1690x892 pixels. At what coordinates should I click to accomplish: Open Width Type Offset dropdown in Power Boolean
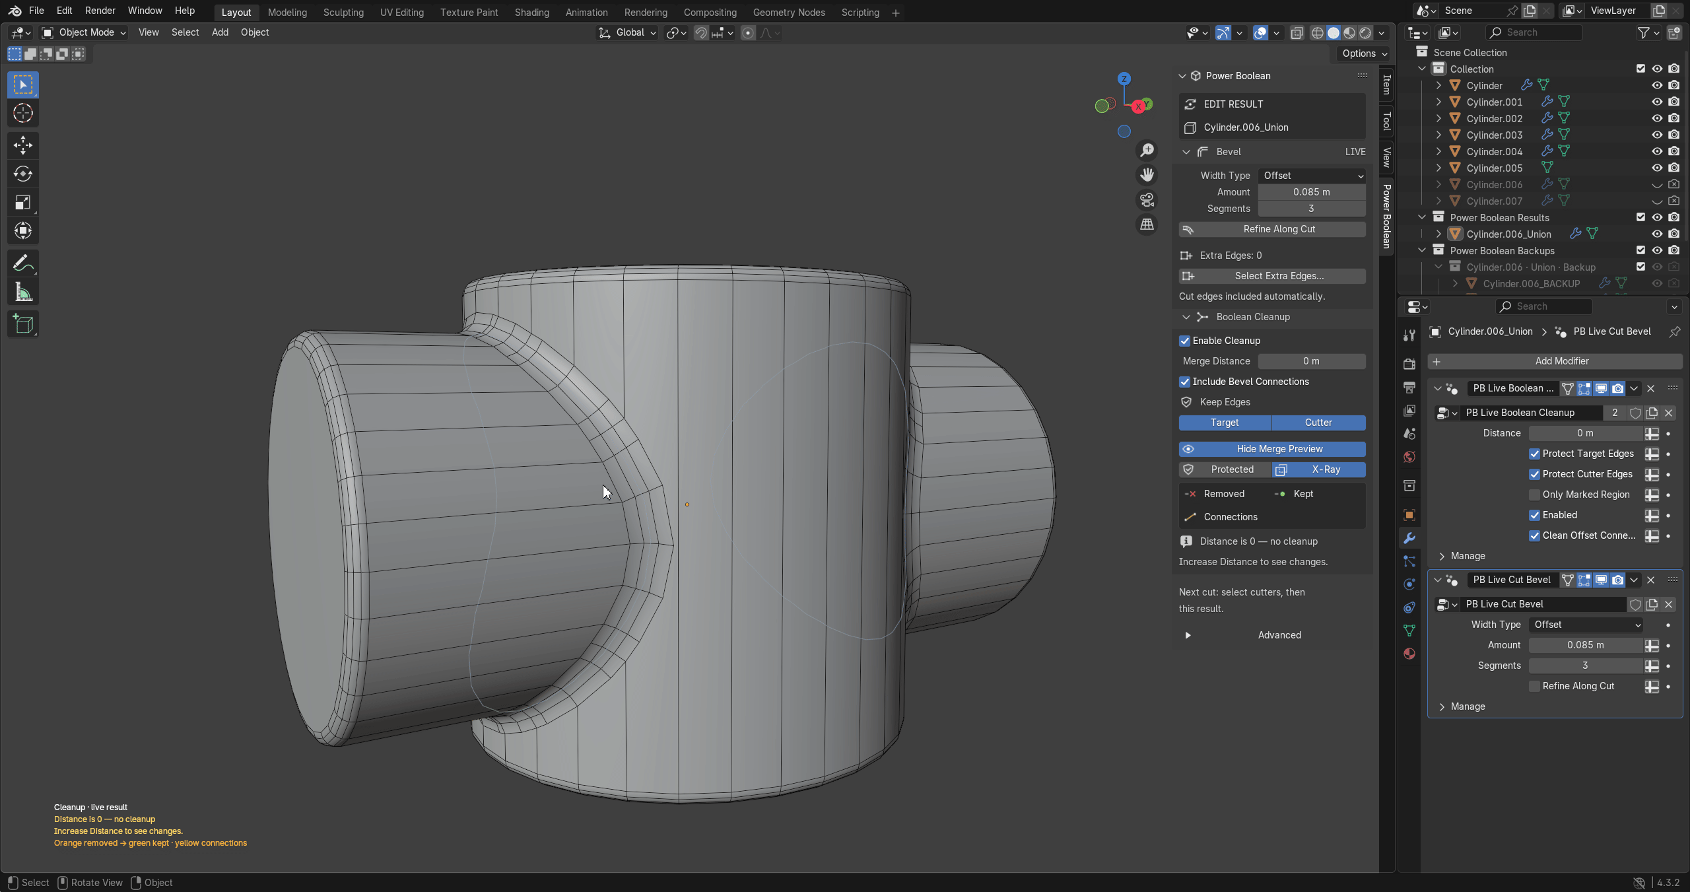pyautogui.click(x=1312, y=176)
